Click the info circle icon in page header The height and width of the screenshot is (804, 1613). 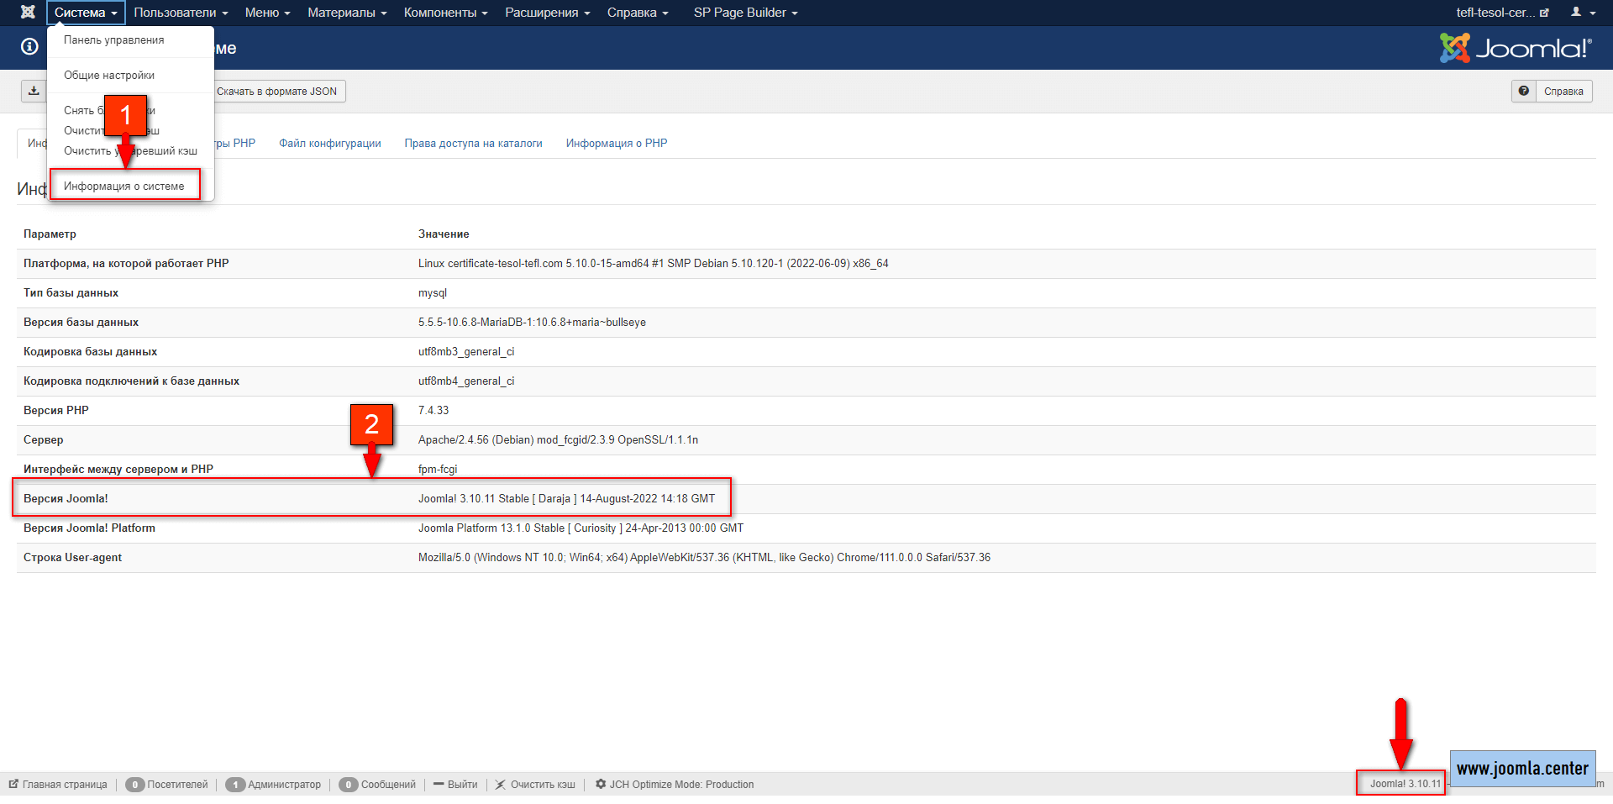(x=29, y=47)
